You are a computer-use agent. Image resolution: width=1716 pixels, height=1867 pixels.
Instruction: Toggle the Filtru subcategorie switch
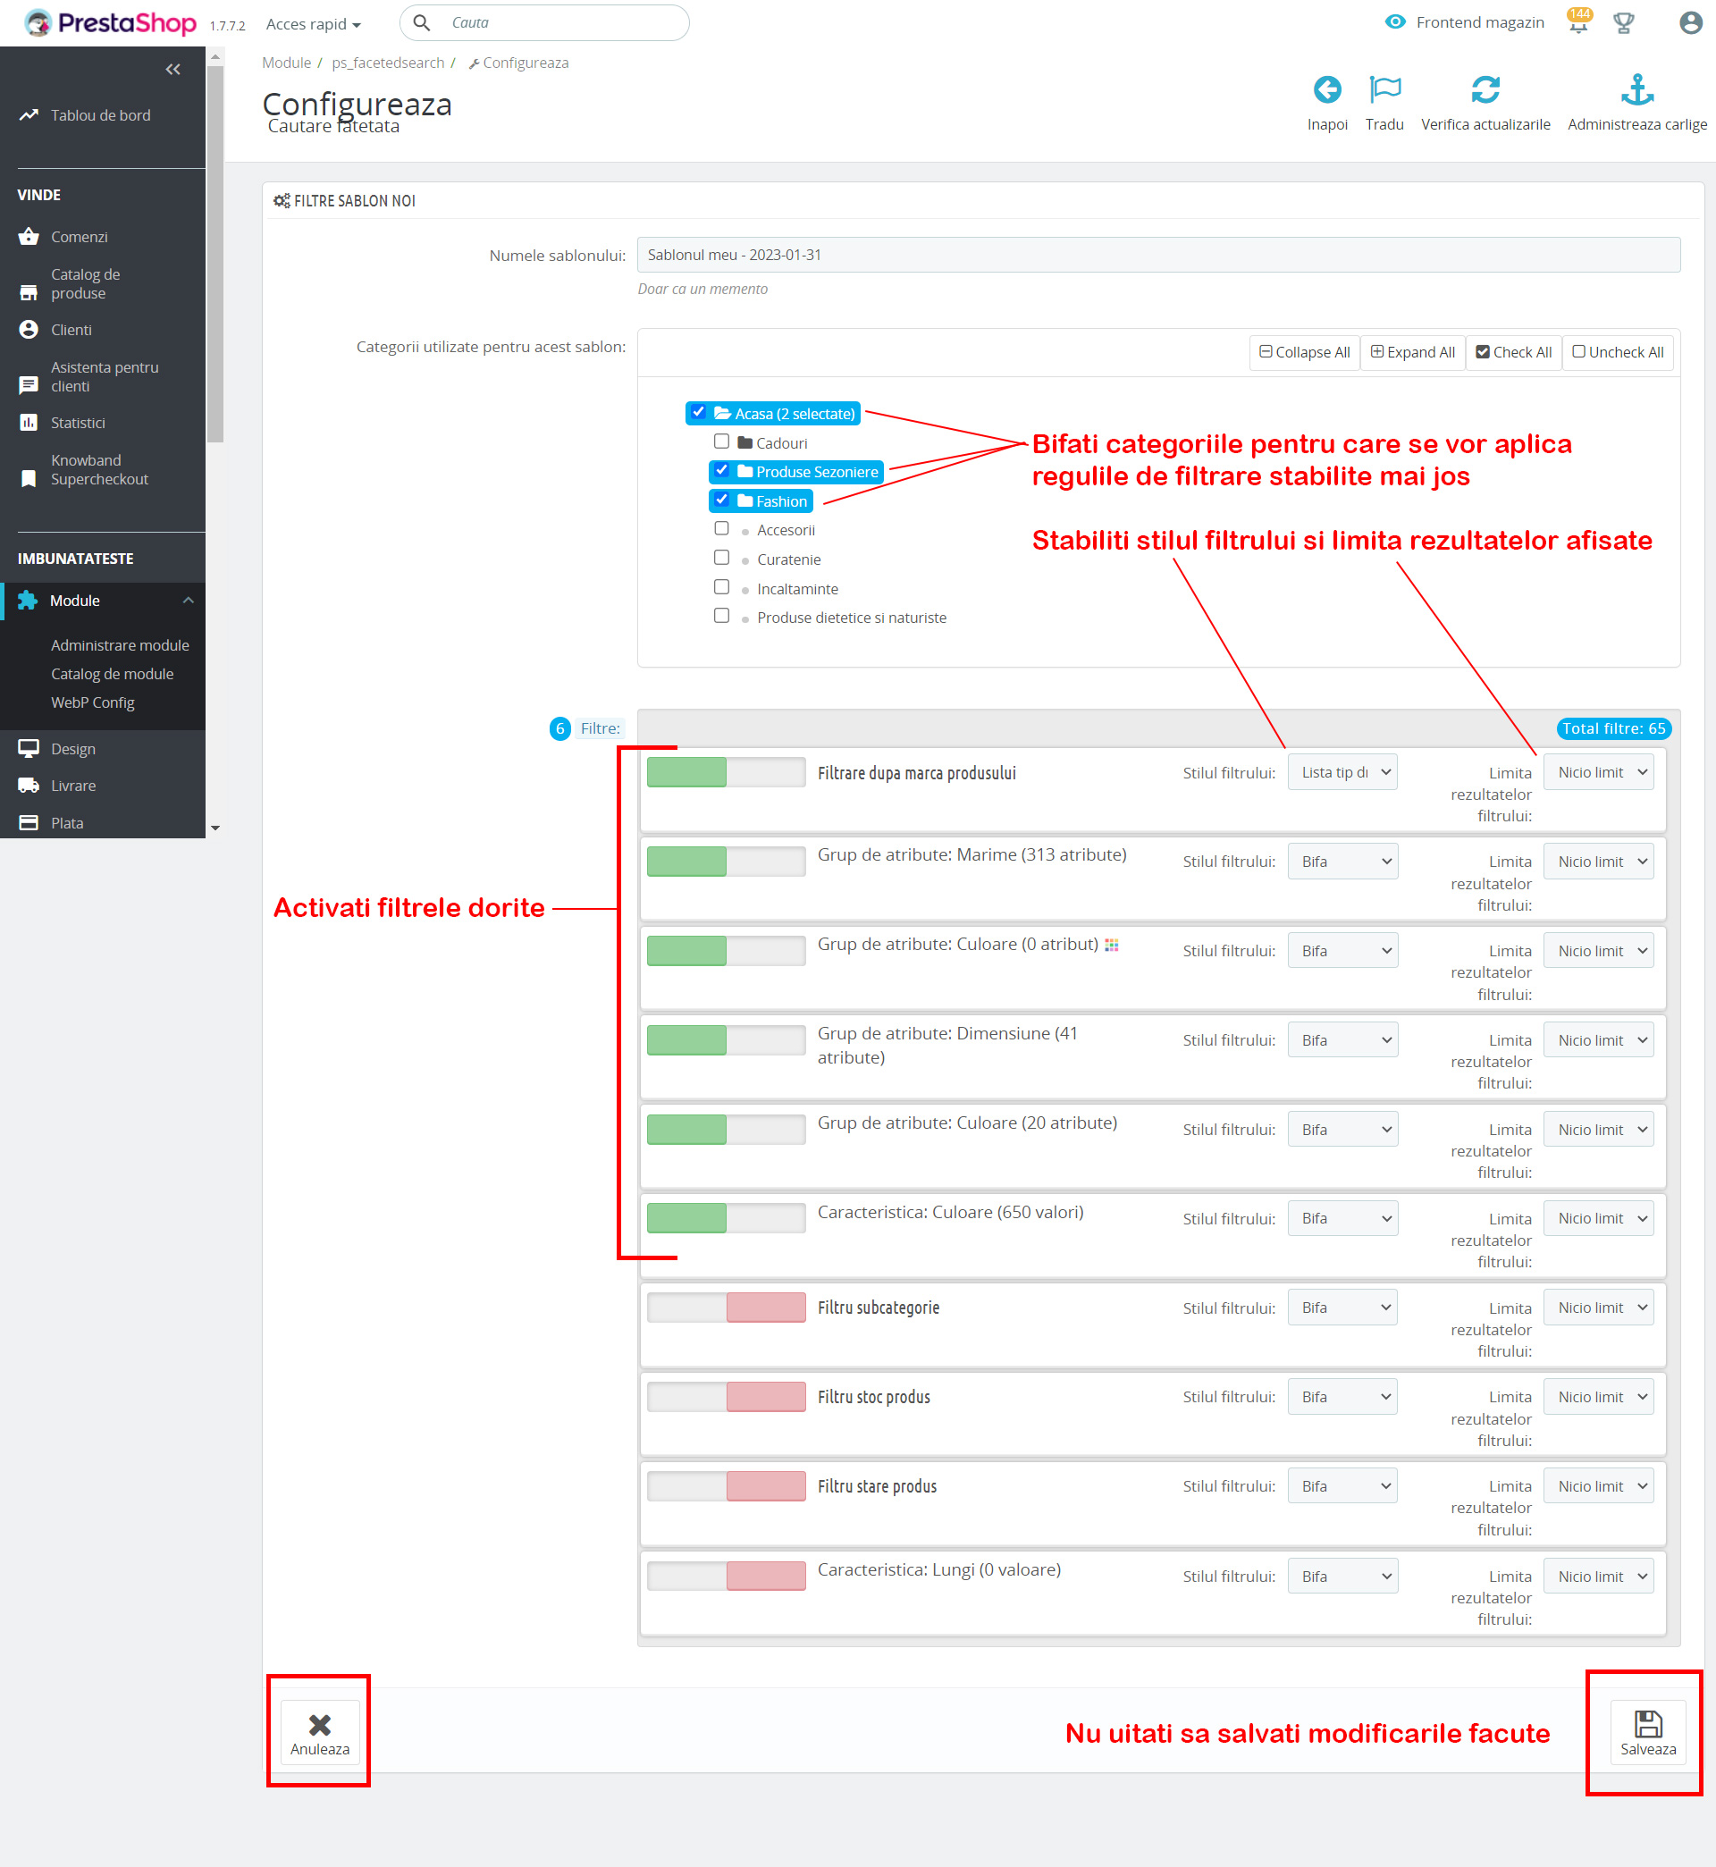pyautogui.click(x=726, y=1308)
